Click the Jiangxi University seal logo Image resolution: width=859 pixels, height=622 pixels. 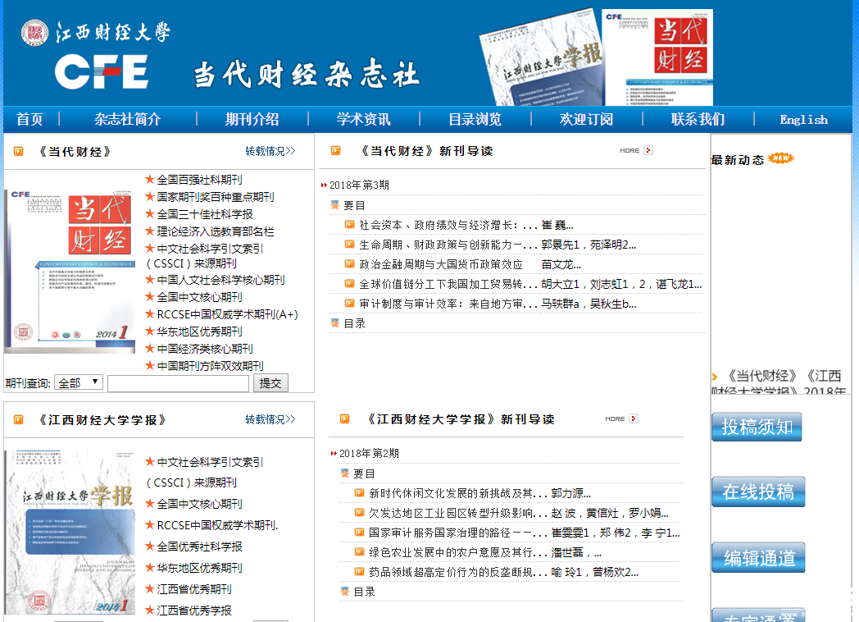(x=34, y=32)
